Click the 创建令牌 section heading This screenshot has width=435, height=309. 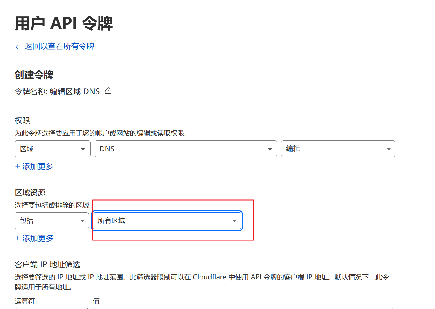pyautogui.click(x=34, y=75)
